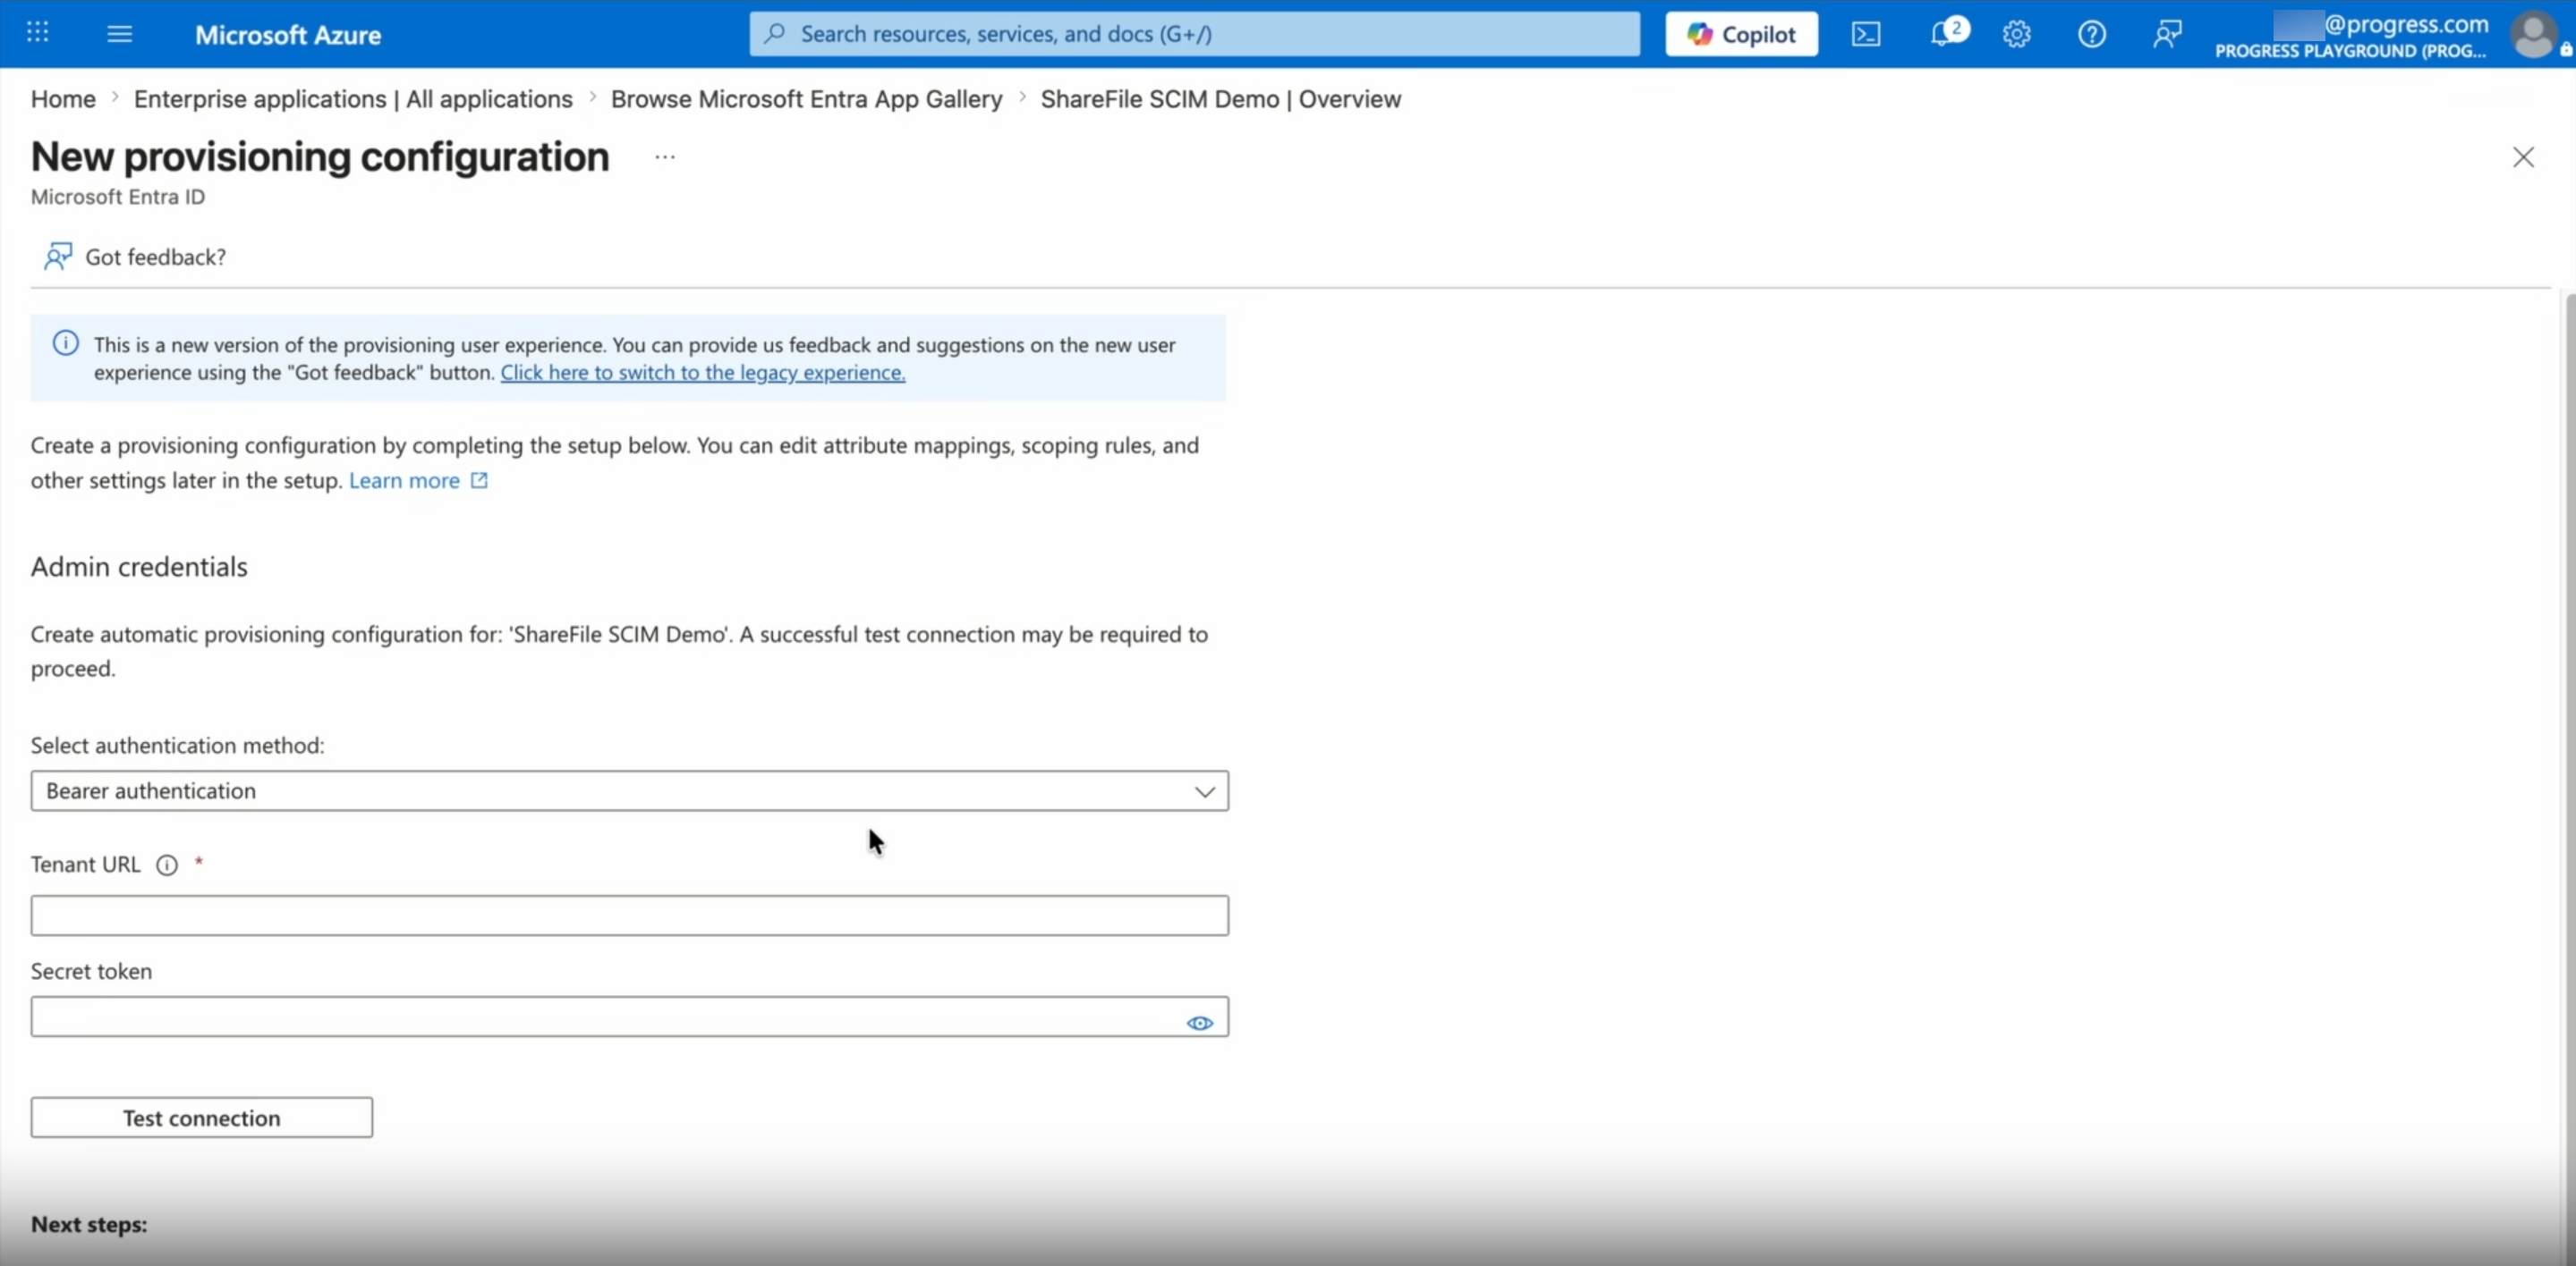Click the info icon in the blue banner

(66, 343)
